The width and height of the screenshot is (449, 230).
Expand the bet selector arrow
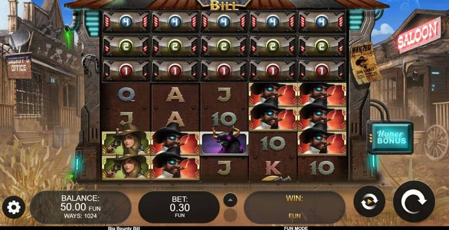point(230,200)
